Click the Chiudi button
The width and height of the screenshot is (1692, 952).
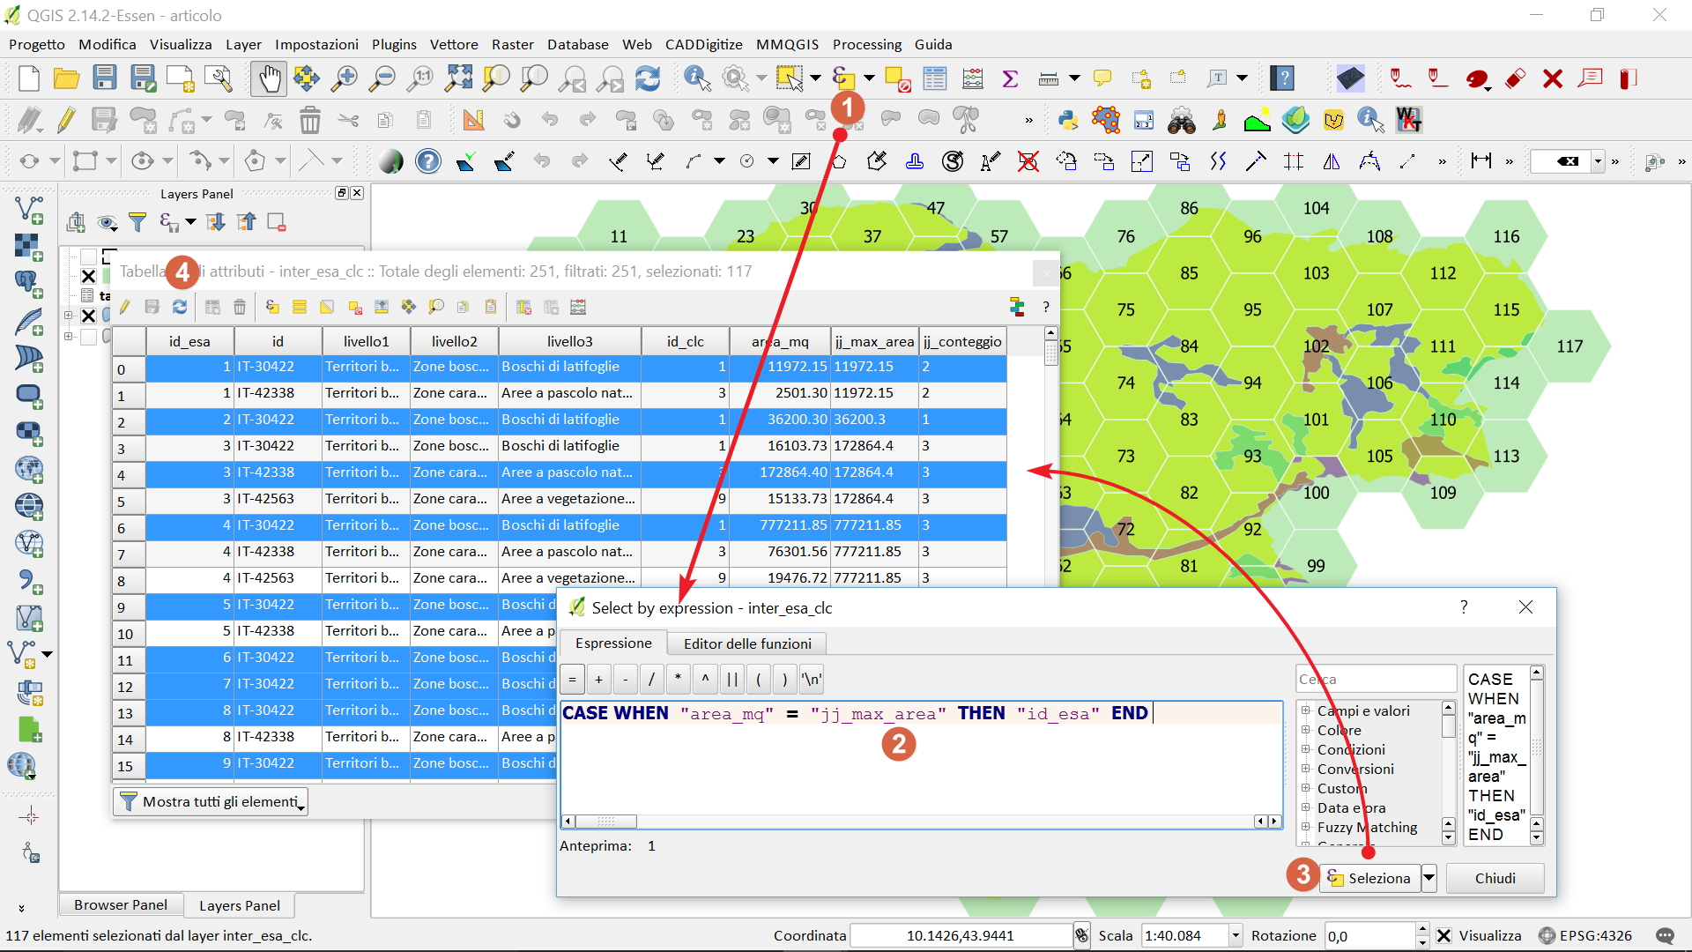[x=1495, y=878]
